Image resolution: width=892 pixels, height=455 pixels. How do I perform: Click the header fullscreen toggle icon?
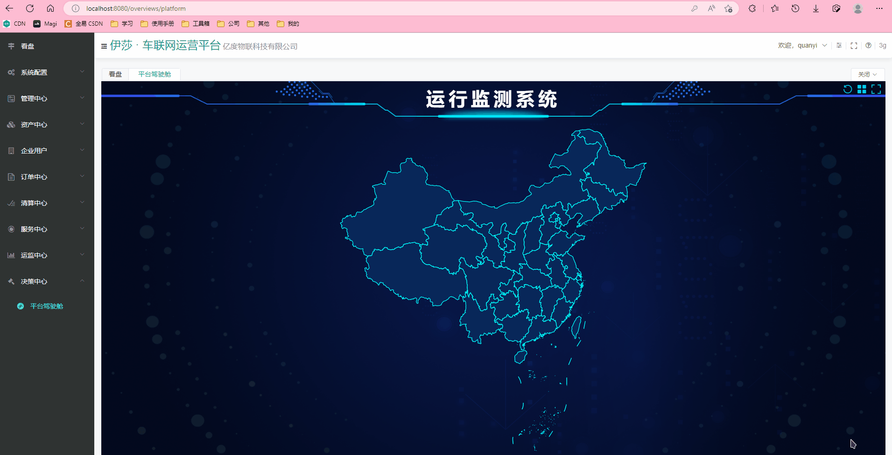tap(854, 46)
